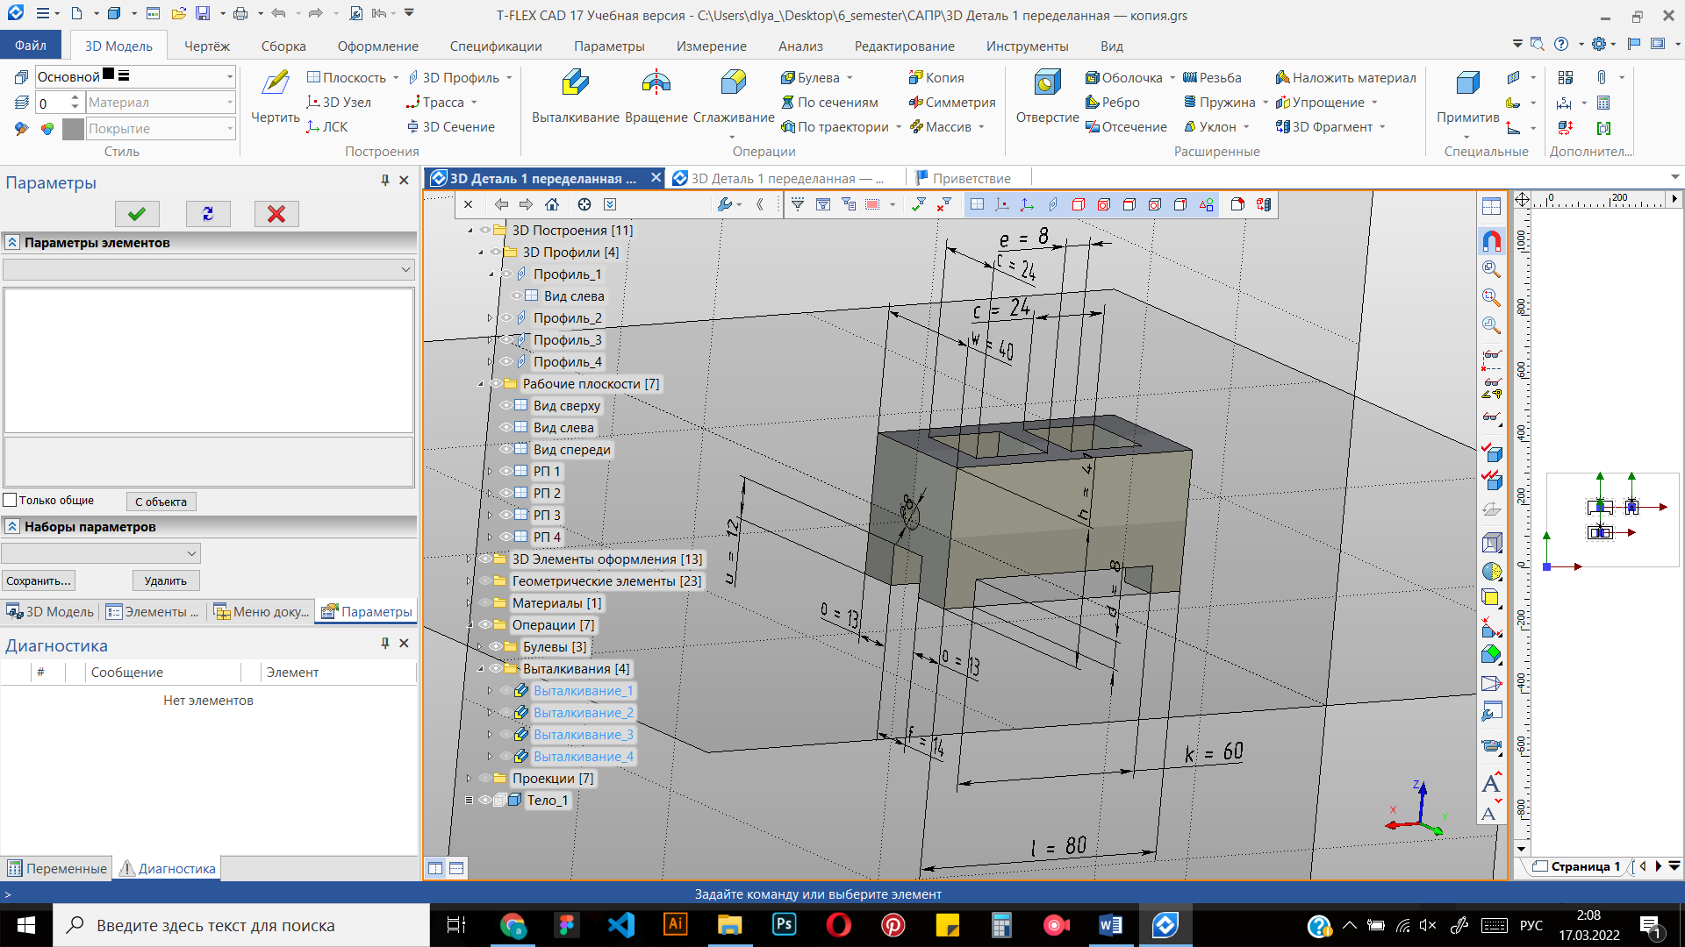The height and width of the screenshot is (947, 1685).
Task: Collapse the Рабочие плоскости node
Action: point(480,384)
